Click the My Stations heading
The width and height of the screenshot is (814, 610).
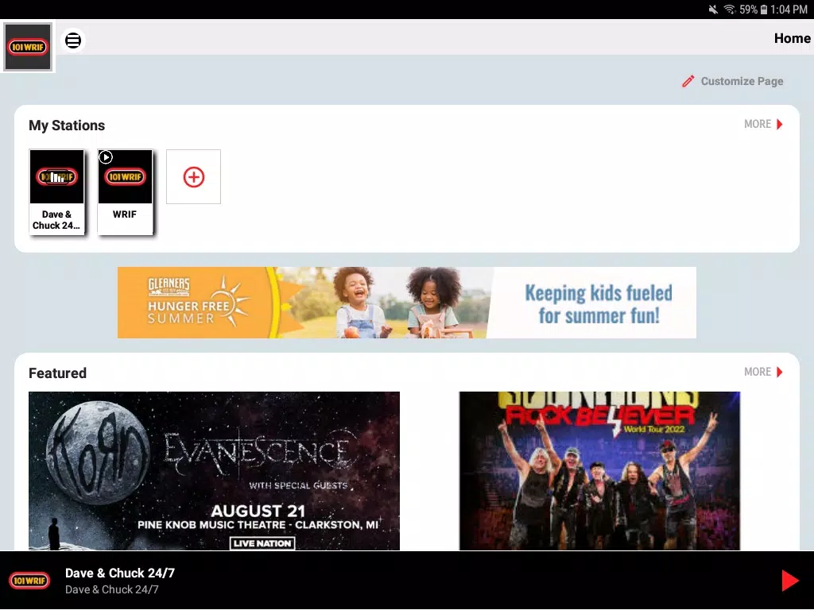67,125
